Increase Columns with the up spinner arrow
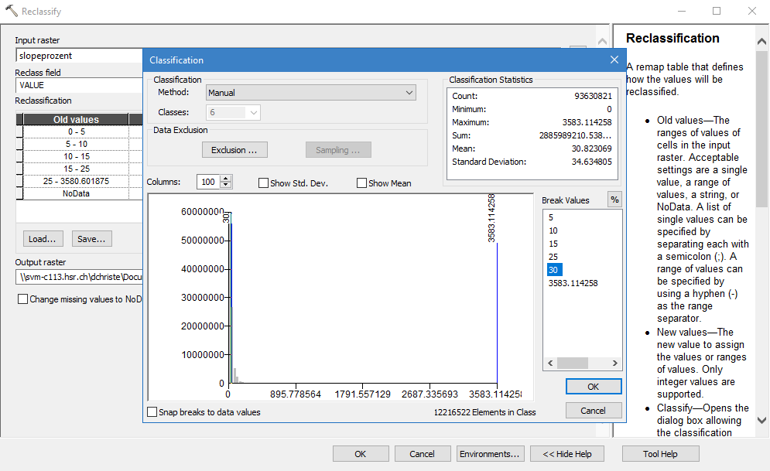This screenshot has height=471, width=770. 226,179
